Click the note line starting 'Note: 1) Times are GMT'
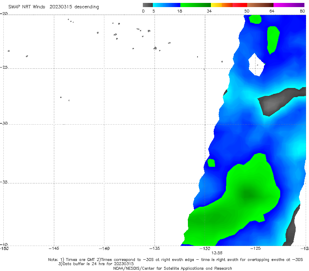The height and width of the screenshot is (271, 309). tap(175, 260)
